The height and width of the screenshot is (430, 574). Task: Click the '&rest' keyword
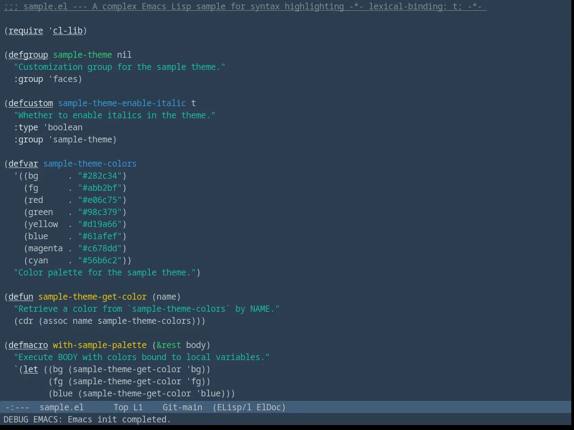pos(169,345)
